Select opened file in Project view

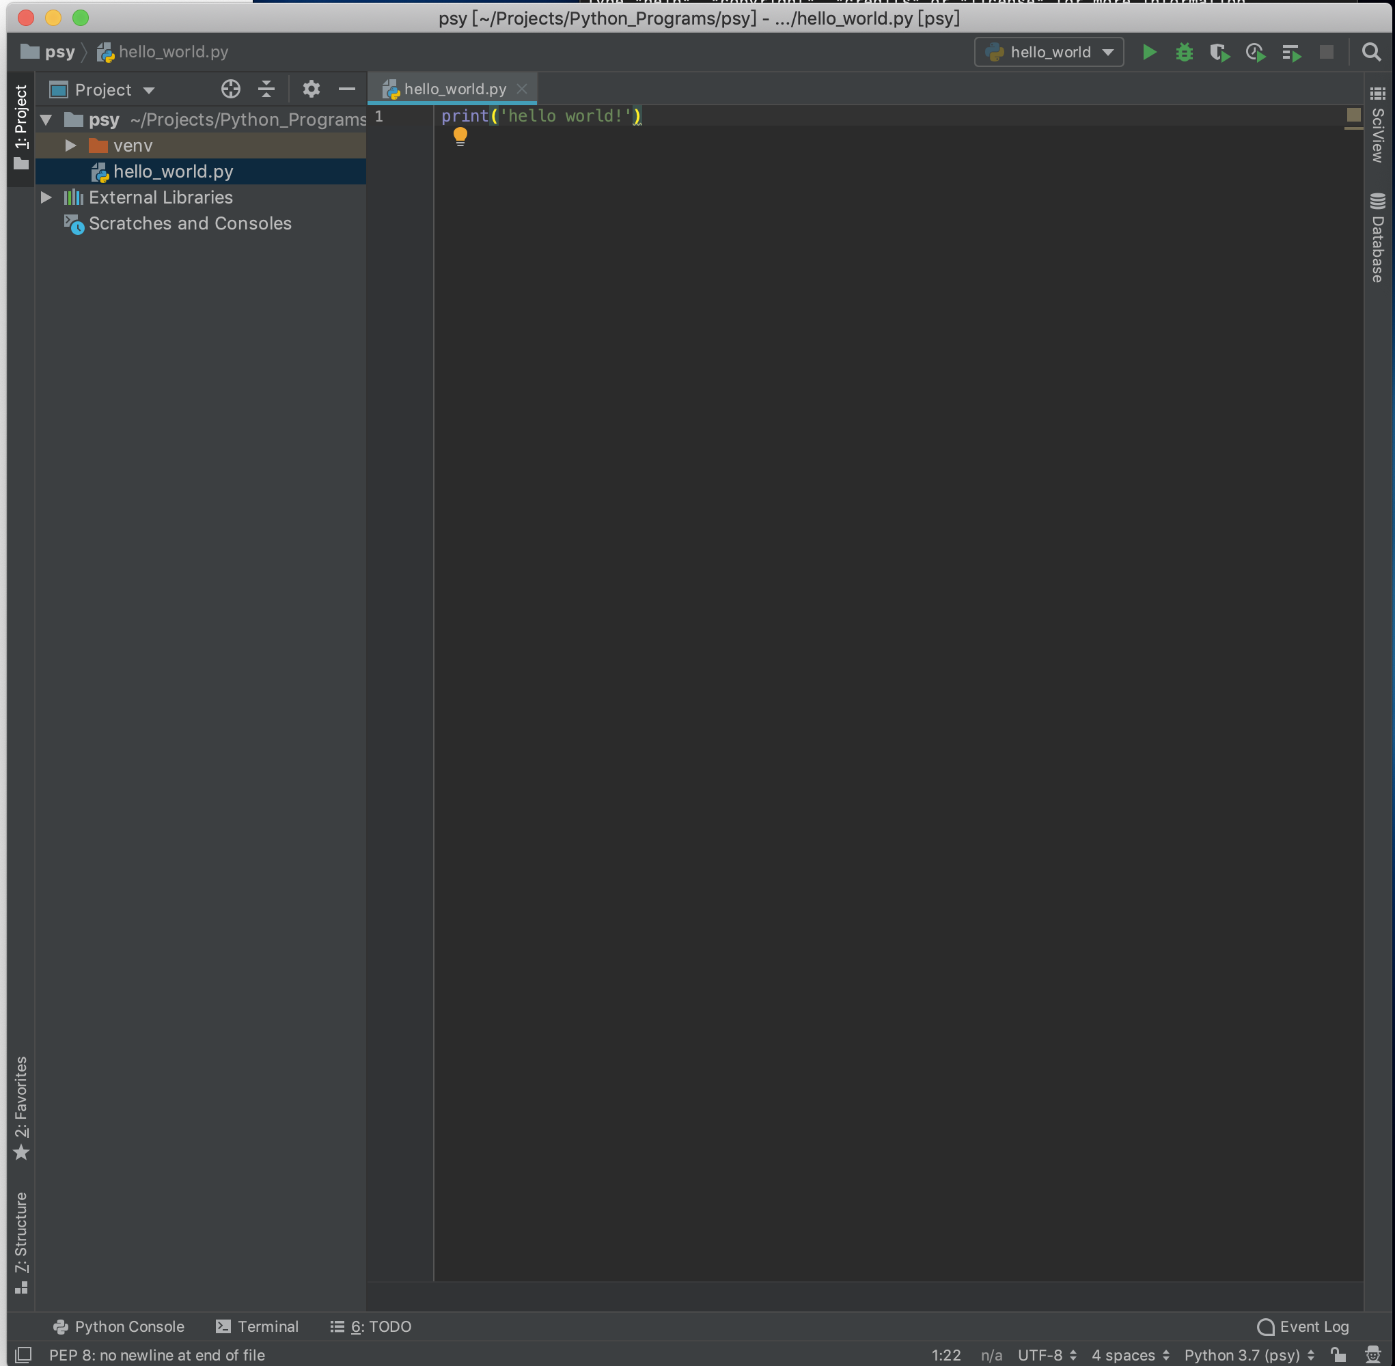230,89
